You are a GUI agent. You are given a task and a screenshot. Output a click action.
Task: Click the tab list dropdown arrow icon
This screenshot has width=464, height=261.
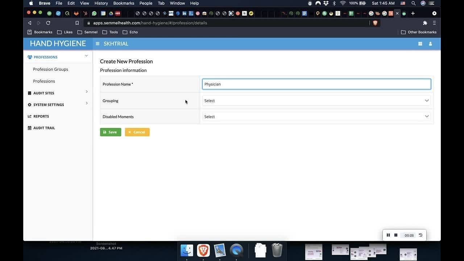[x=434, y=13]
